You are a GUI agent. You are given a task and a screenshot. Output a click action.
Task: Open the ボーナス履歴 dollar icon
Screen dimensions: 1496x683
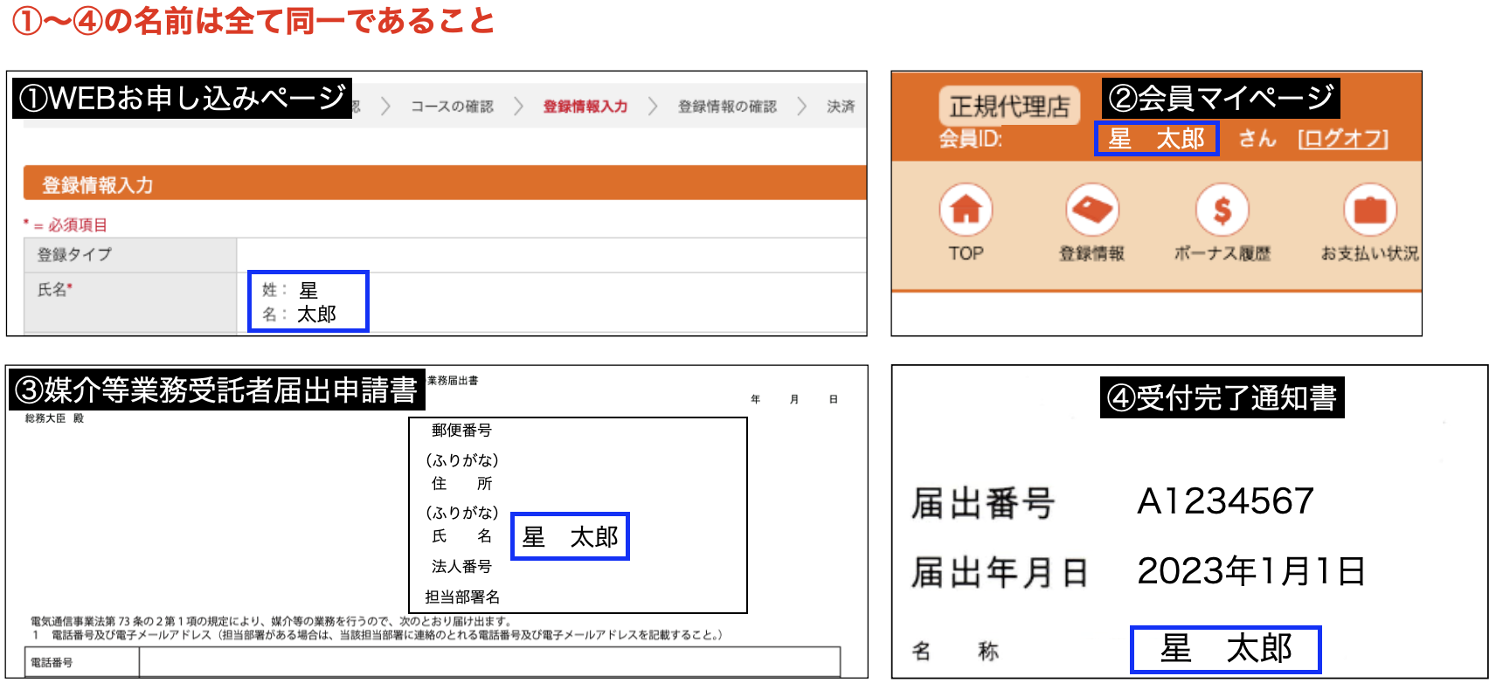1222,210
